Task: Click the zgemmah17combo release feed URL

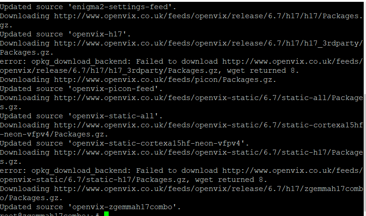Action: pos(208,189)
